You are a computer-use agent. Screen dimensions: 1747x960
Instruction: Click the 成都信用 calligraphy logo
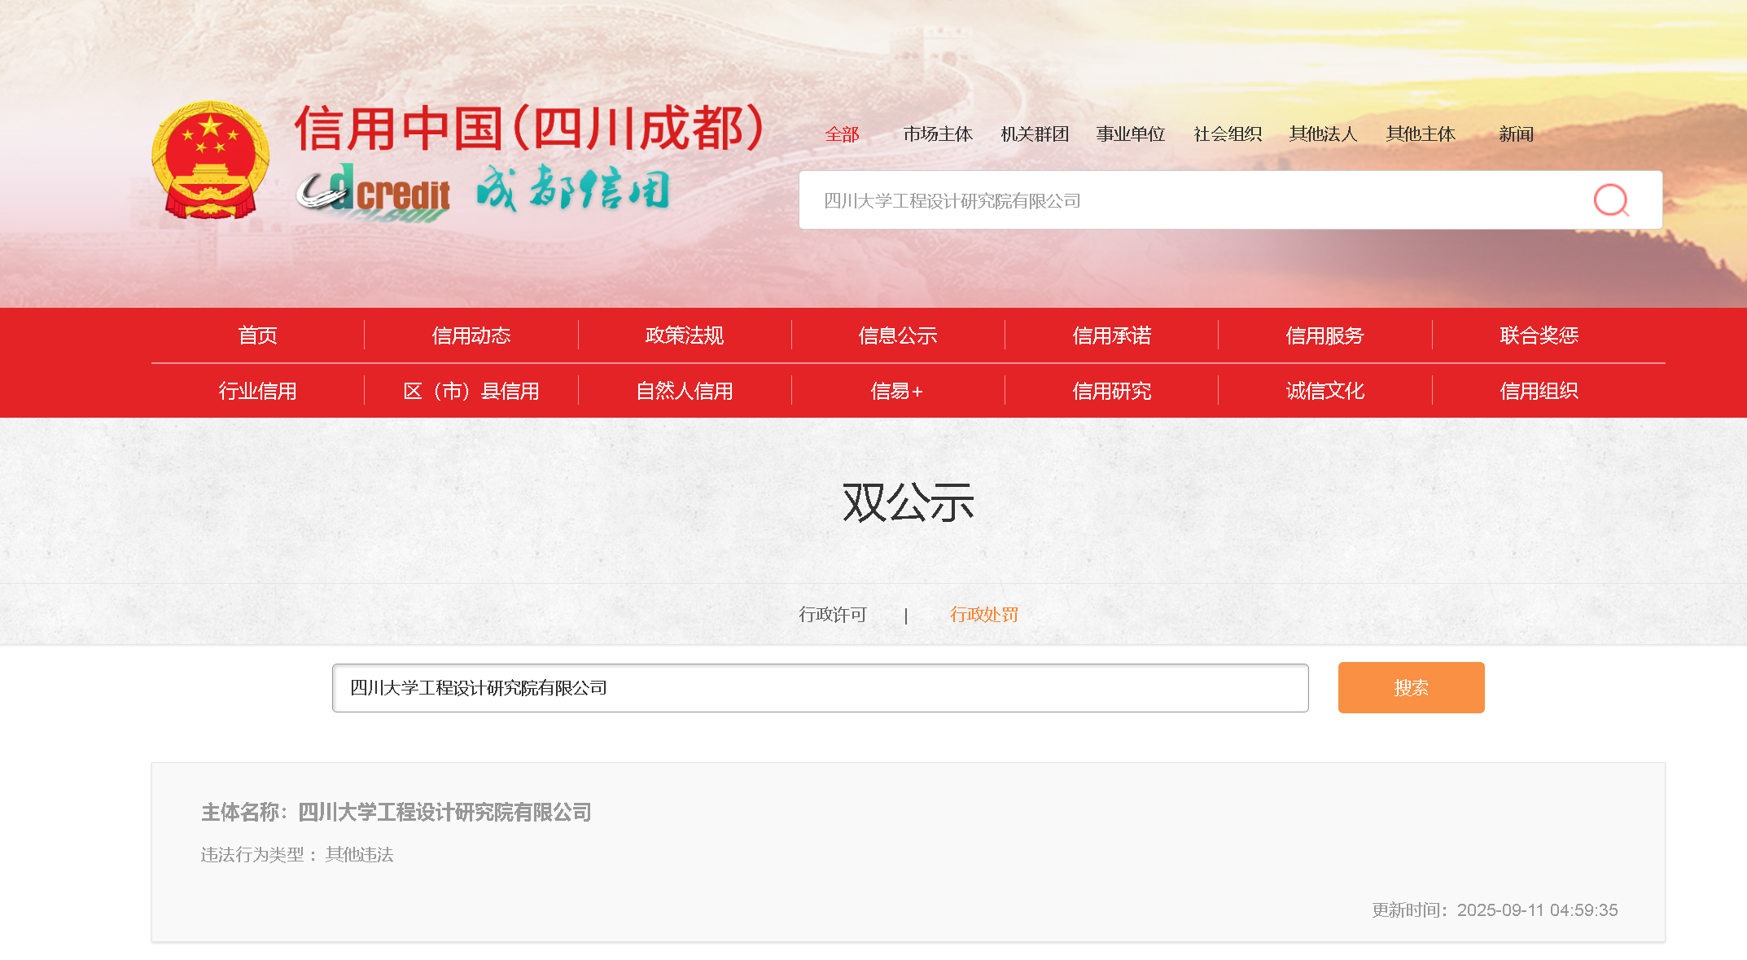[573, 188]
